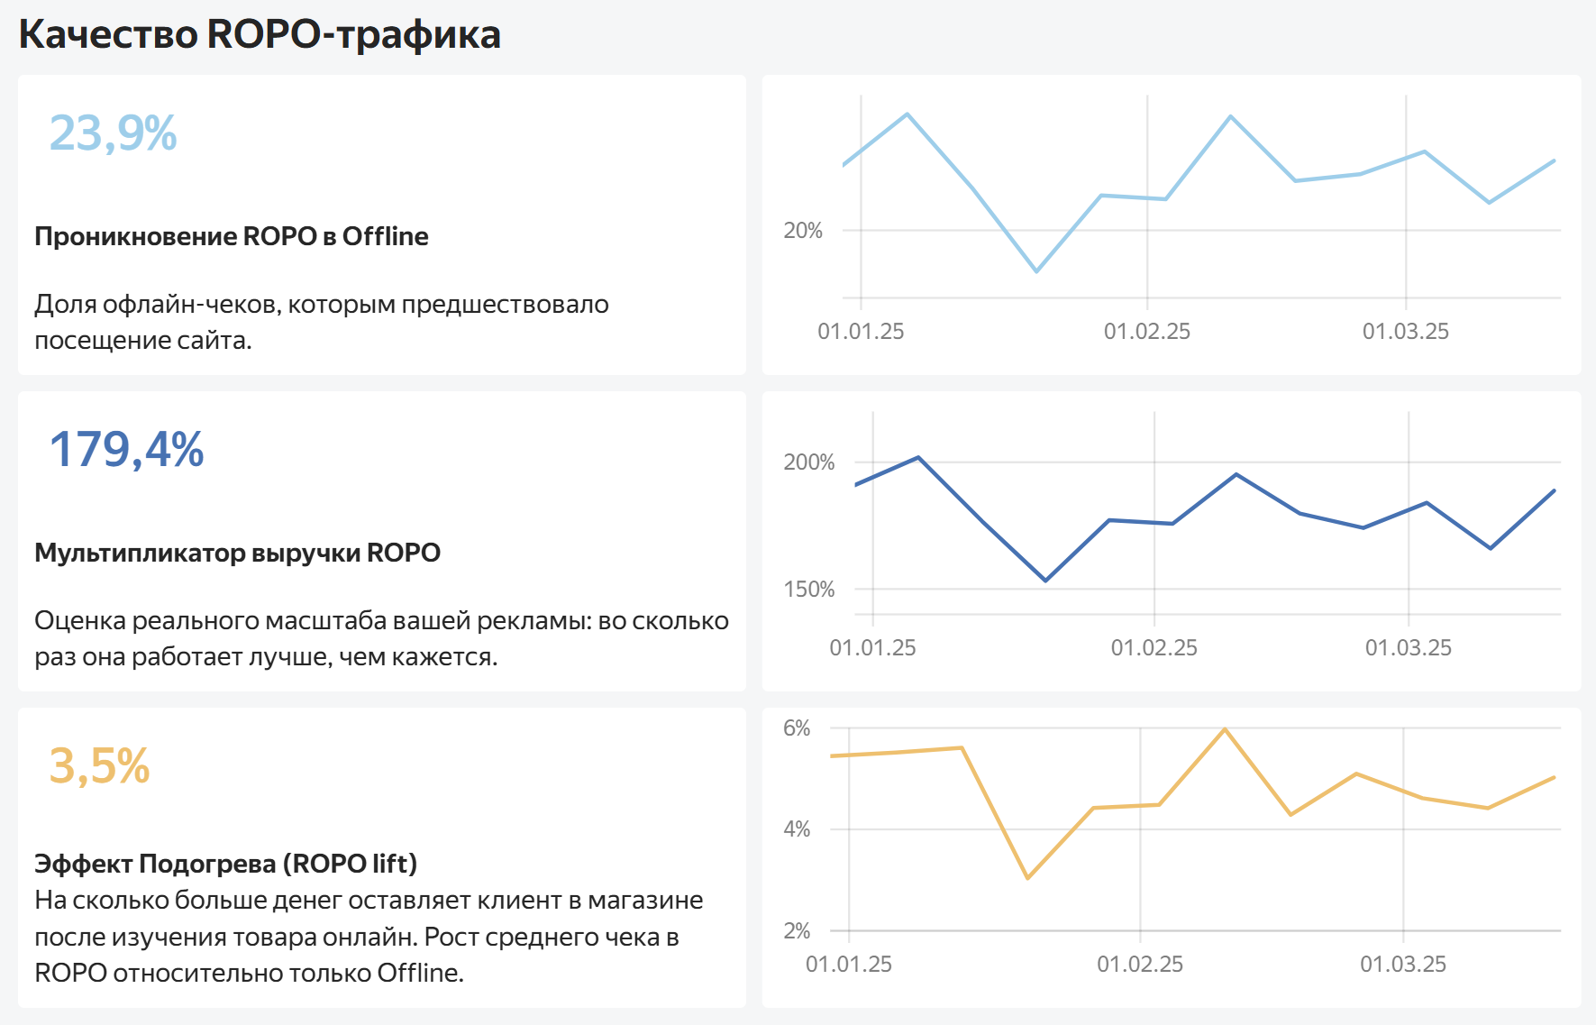This screenshot has height=1025, width=1596.
Task: Click the dashboard title 'Качество ROPO-трафика'
Action: point(260,34)
